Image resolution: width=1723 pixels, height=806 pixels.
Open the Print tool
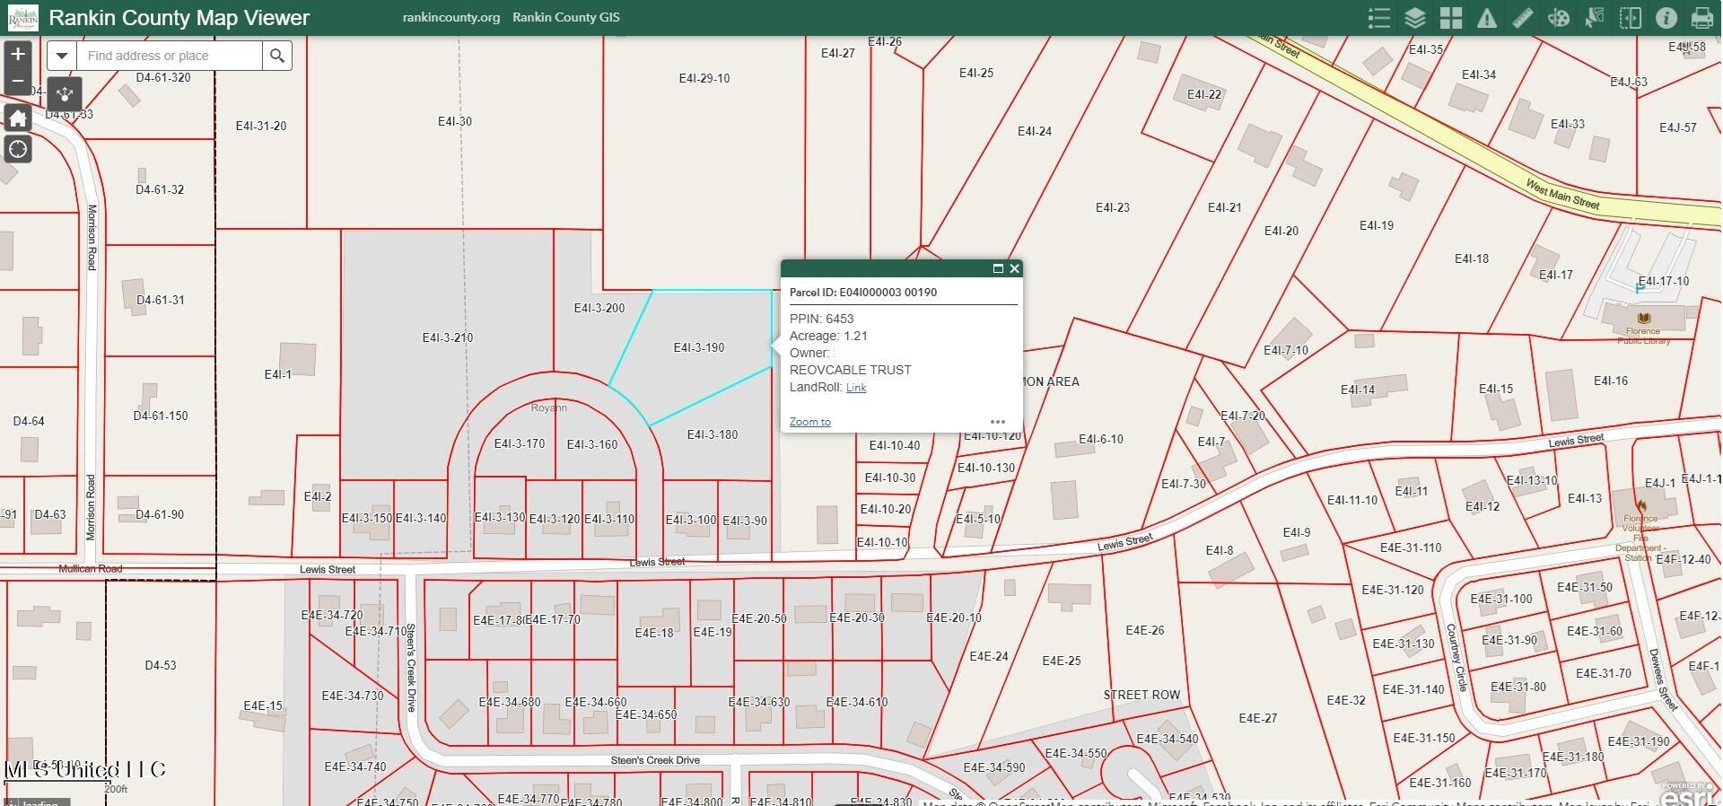click(1702, 18)
